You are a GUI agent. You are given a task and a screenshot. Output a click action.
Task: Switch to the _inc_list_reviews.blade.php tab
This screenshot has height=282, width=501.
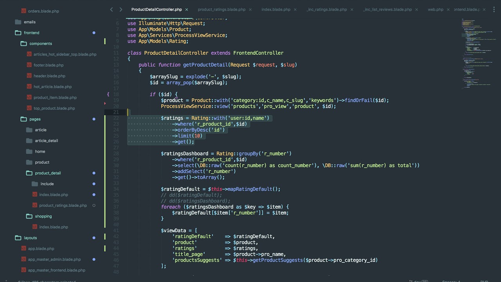387,9
